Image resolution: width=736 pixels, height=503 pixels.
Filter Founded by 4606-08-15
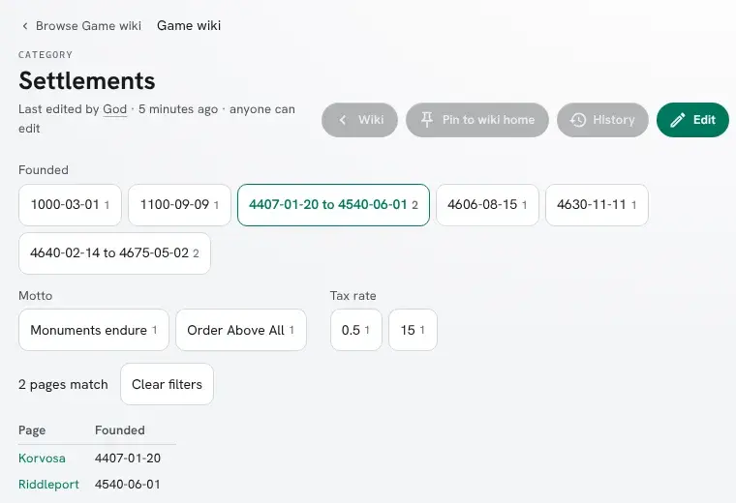[x=487, y=205]
